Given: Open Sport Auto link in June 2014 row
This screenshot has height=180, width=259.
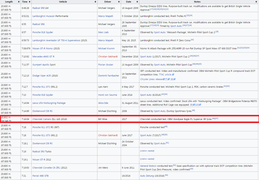Looking at the screenshot, I should pos(146,95).
